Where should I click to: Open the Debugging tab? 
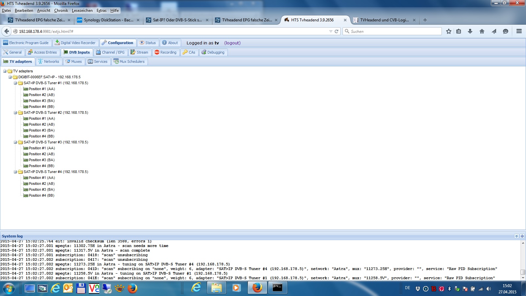pos(213,52)
